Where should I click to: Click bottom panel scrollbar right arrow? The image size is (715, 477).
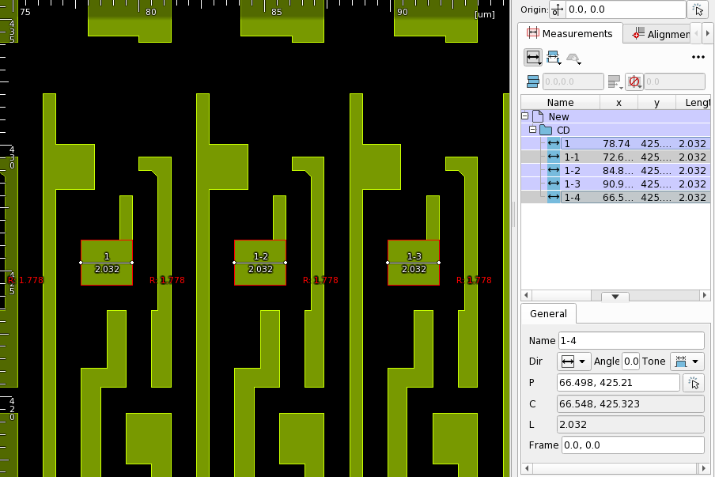coord(705,468)
